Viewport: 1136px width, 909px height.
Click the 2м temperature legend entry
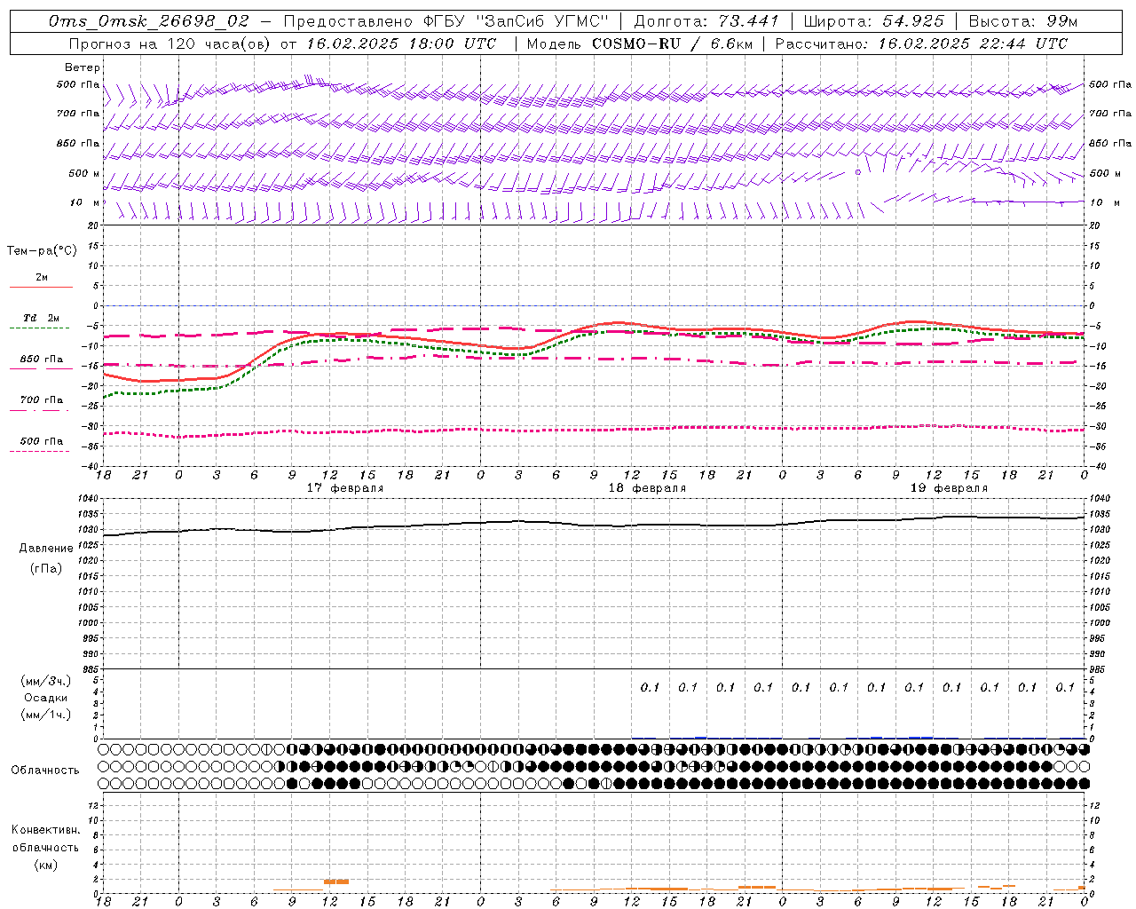[x=42, y=278]
